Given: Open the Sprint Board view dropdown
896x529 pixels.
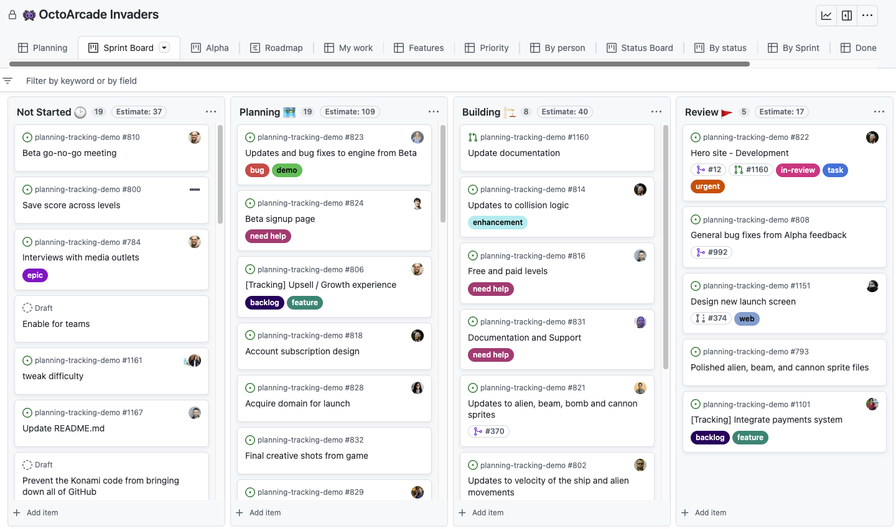Looking at the screenshot, I should pos(164,47).
